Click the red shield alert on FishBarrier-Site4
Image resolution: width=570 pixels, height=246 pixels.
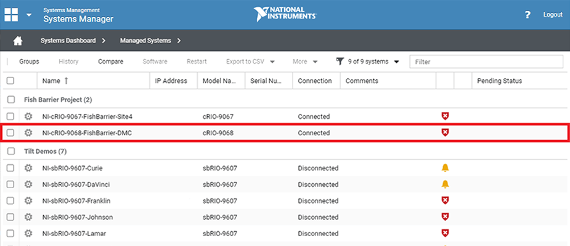445,116
